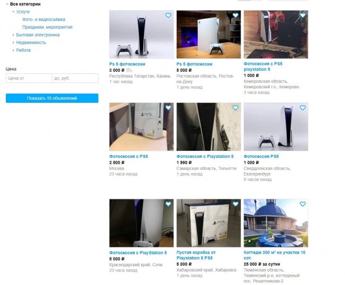345x285 pixels.
Task: Focus the Цена от input field
Action: [29, 78]
